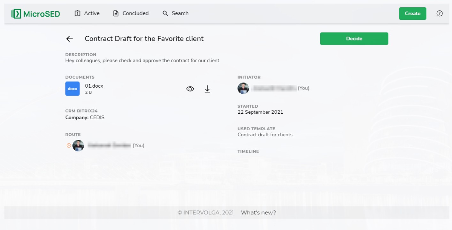Click the 01.docx file name

pyautogui.click(x=94, y=86)
